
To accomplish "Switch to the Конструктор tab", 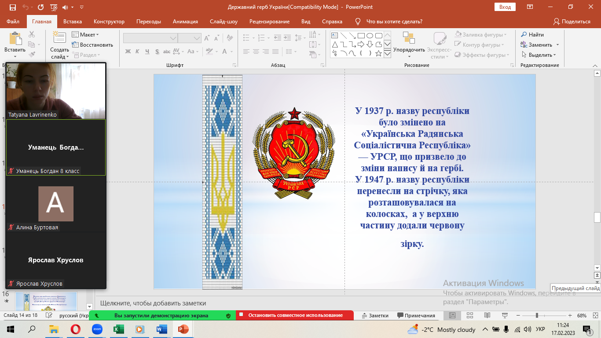I will tap(109, 22).
